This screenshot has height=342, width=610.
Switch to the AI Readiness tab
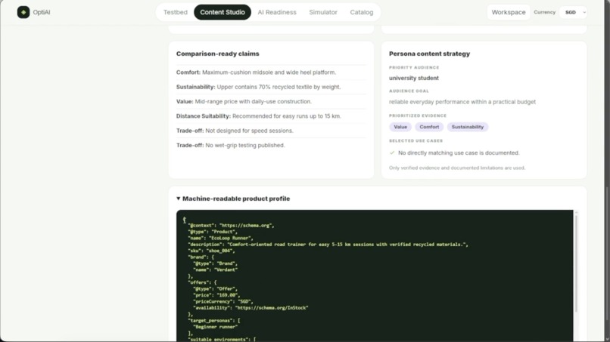[x=276, y=12]
